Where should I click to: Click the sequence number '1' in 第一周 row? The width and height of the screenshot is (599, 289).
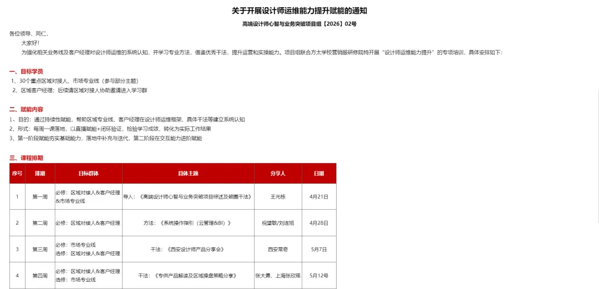[17, 196]
